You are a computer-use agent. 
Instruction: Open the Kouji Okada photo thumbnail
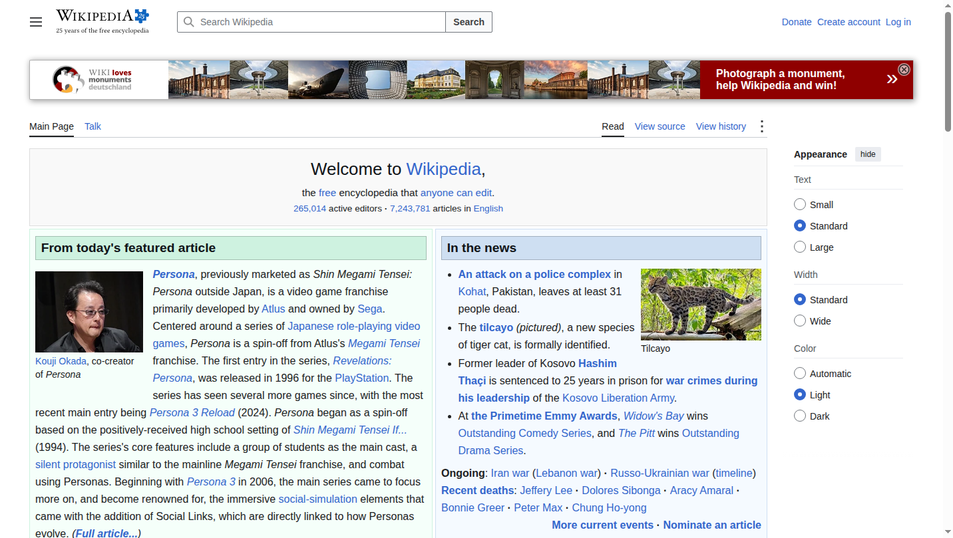pyautogui.click(x=89, y=312)
